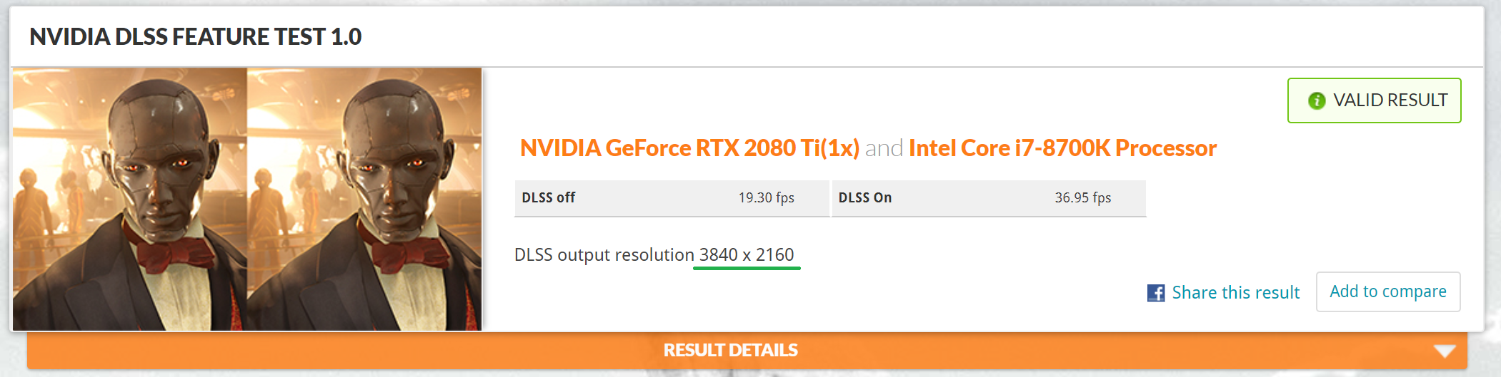Select the DLSS off label

[548, 198]
